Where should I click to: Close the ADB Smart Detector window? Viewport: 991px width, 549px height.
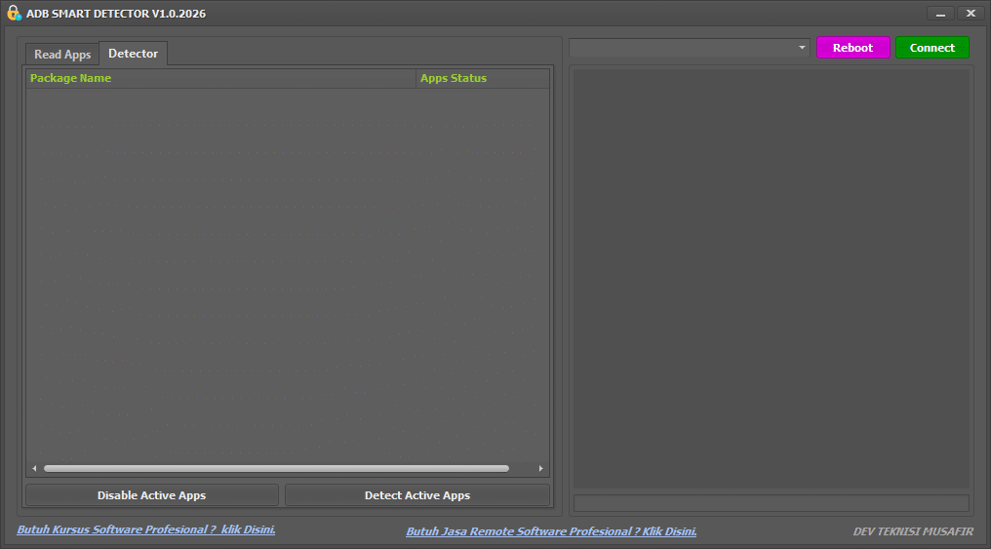pyautogui.click(x=970, y=14)
